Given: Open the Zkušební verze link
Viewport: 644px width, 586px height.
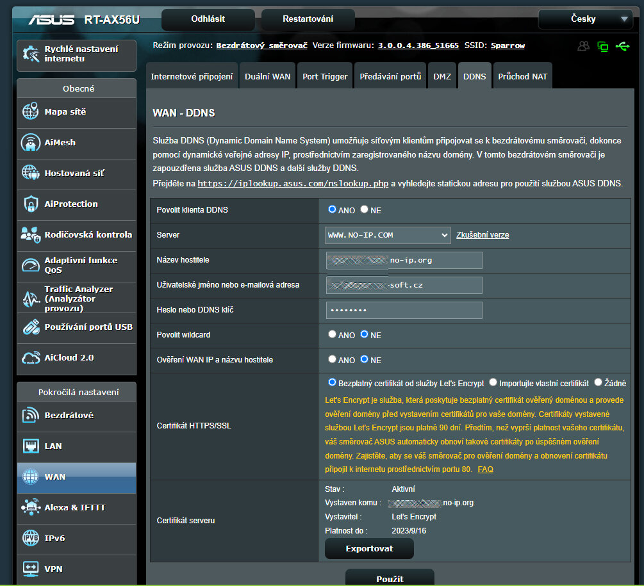Looking at the screenshot, I should (x=483, y=235).
